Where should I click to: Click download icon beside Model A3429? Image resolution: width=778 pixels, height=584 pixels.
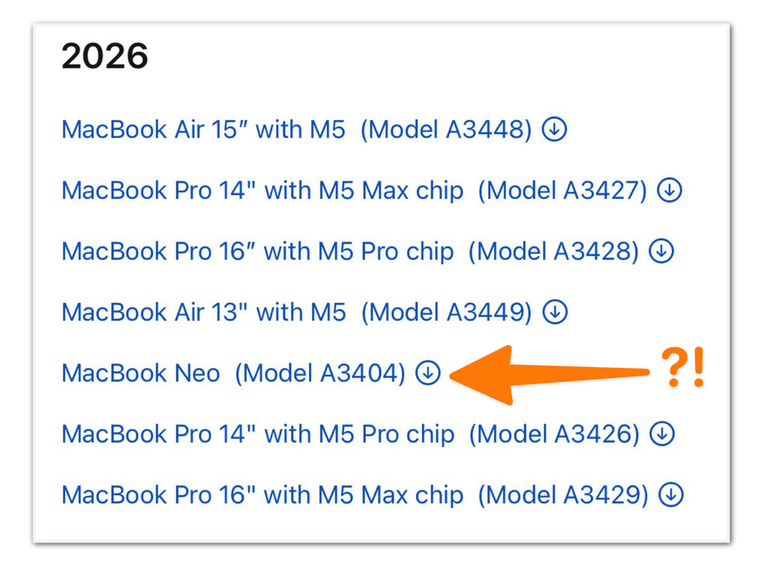point(671,495)
